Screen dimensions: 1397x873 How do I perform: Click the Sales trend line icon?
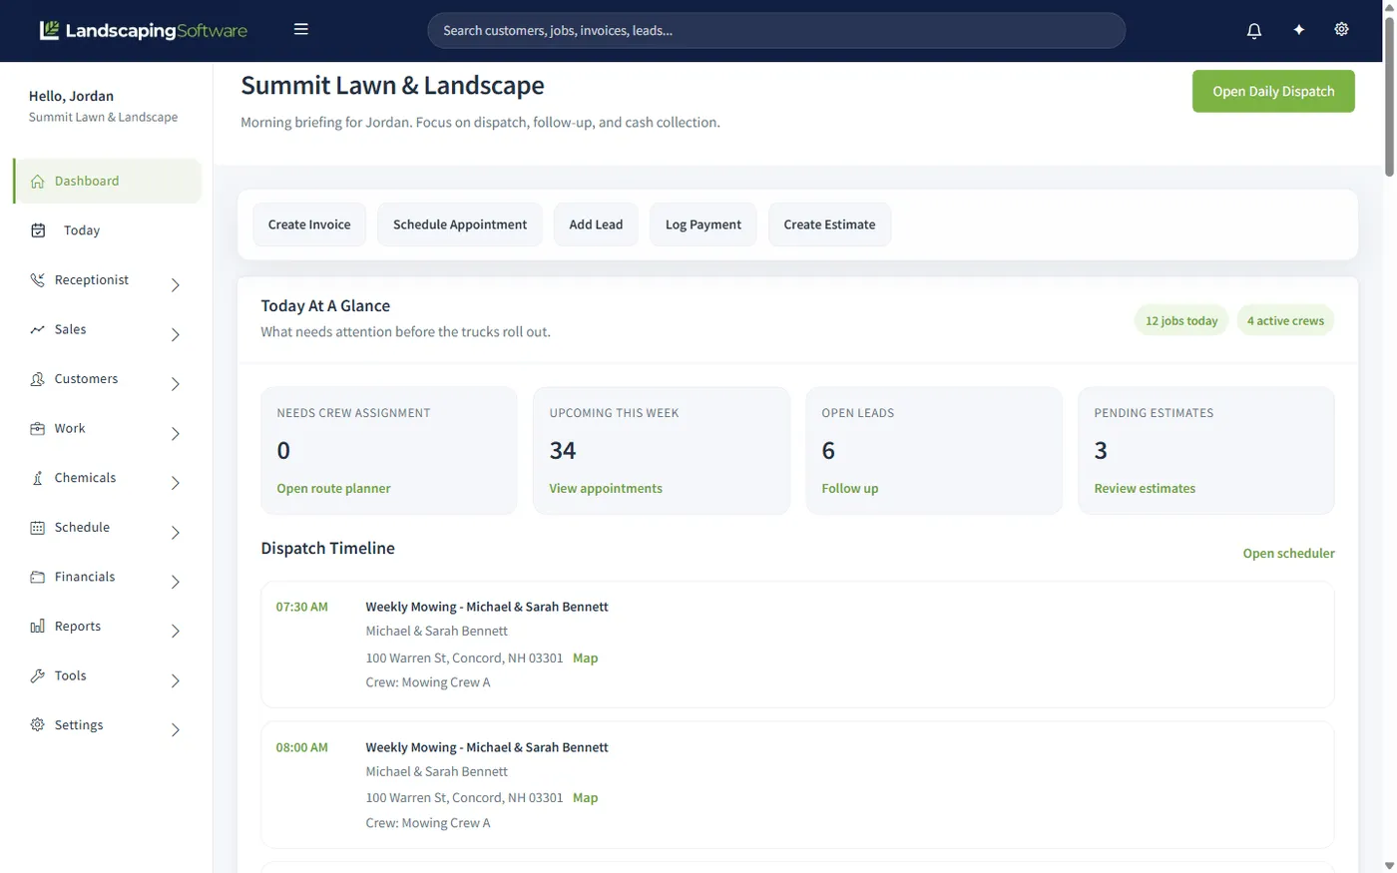click(x=38, y=329)
